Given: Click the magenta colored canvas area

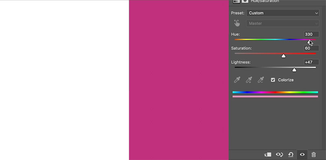Looking at the screenshot, I should click(x=179, y=80).
